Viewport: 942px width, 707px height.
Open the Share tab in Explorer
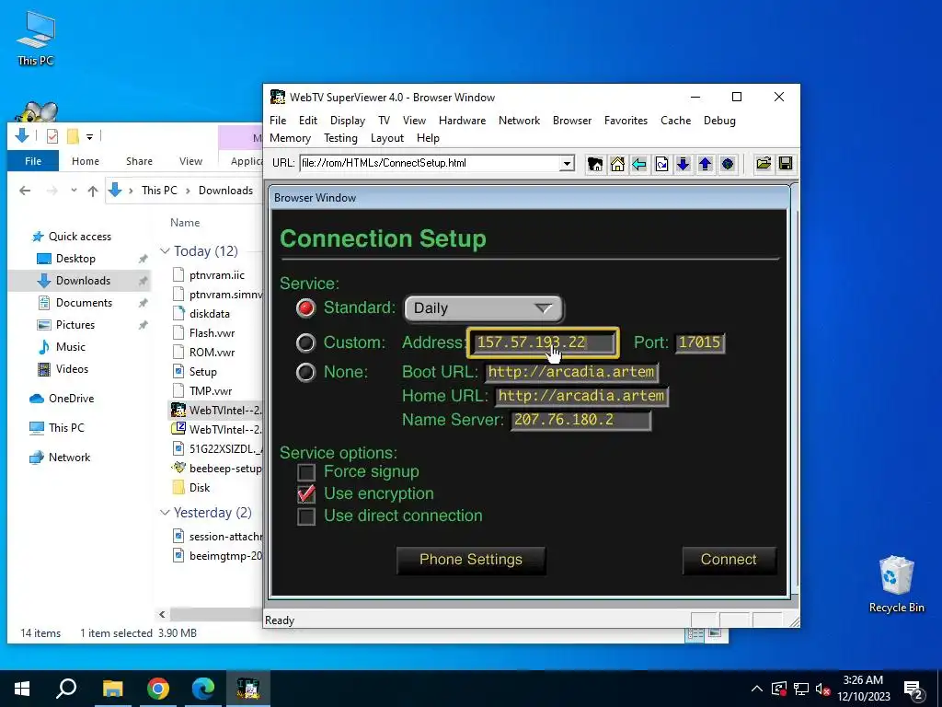coord(140,161)
